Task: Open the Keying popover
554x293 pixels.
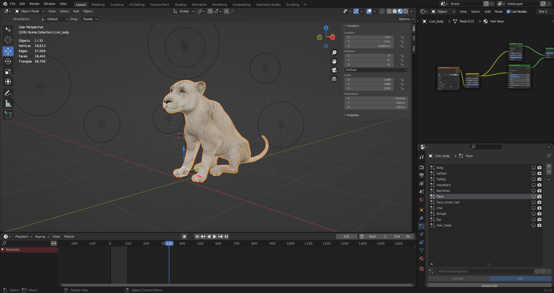Action: [42, 237]
